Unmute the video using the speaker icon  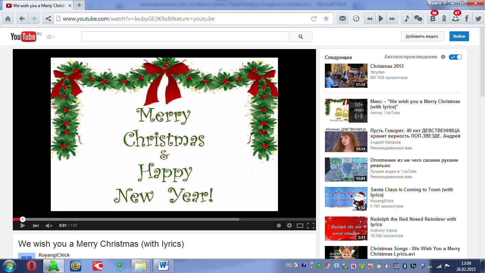[x=49, y=225]
